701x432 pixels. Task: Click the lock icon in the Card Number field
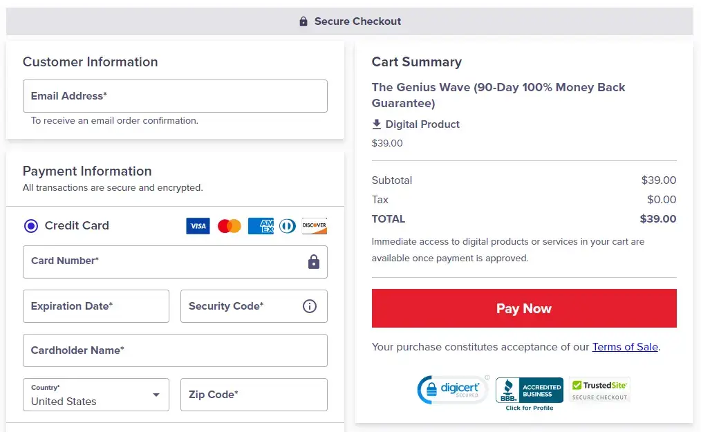[313, 262]
